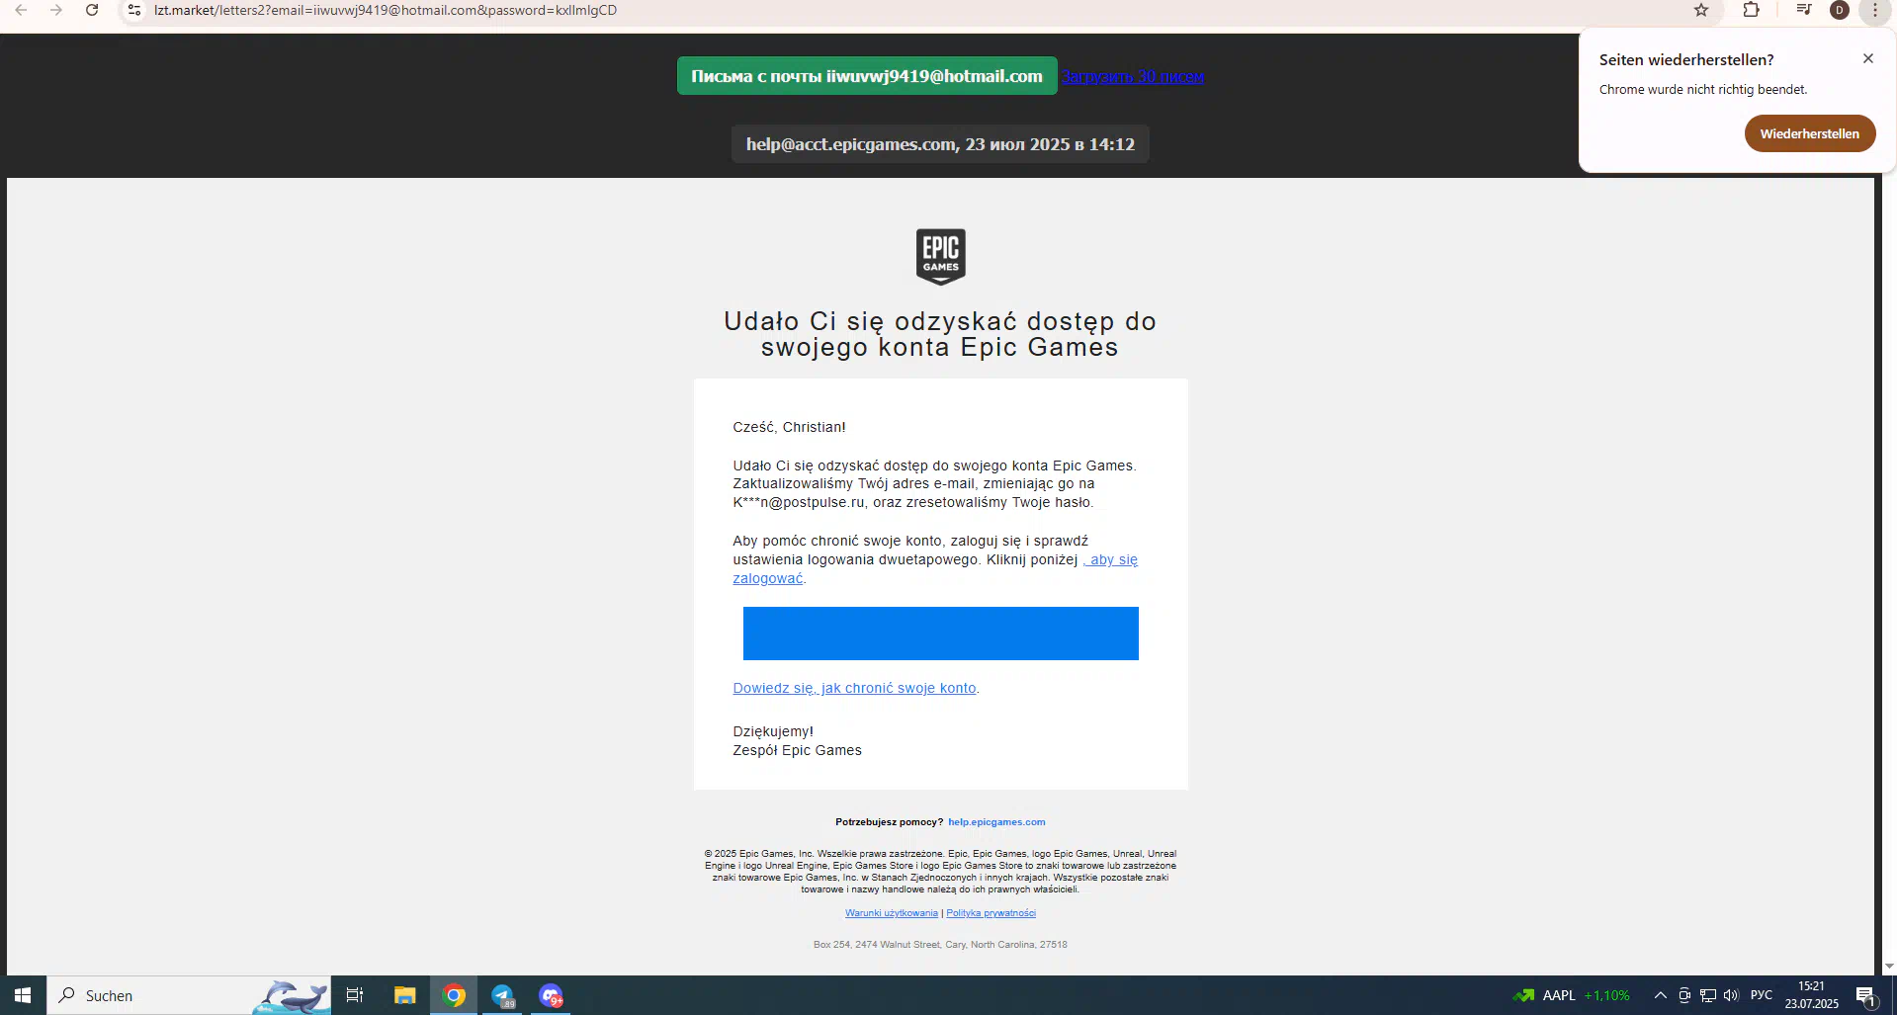Expand hidden system tray icons chevron
Viewport: 1897px width, 1015px height.
[1661, 995]
